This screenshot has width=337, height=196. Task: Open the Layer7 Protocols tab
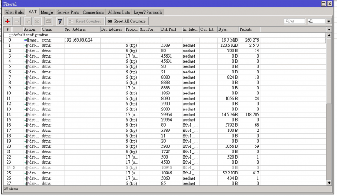pyautogui.click(x=148, y=12)
